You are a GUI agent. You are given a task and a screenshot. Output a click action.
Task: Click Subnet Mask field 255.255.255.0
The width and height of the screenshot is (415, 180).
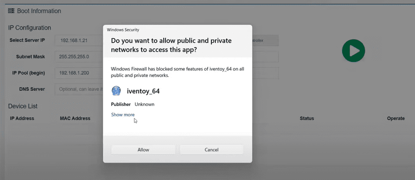pyautogui.click(x=79, y=57)
